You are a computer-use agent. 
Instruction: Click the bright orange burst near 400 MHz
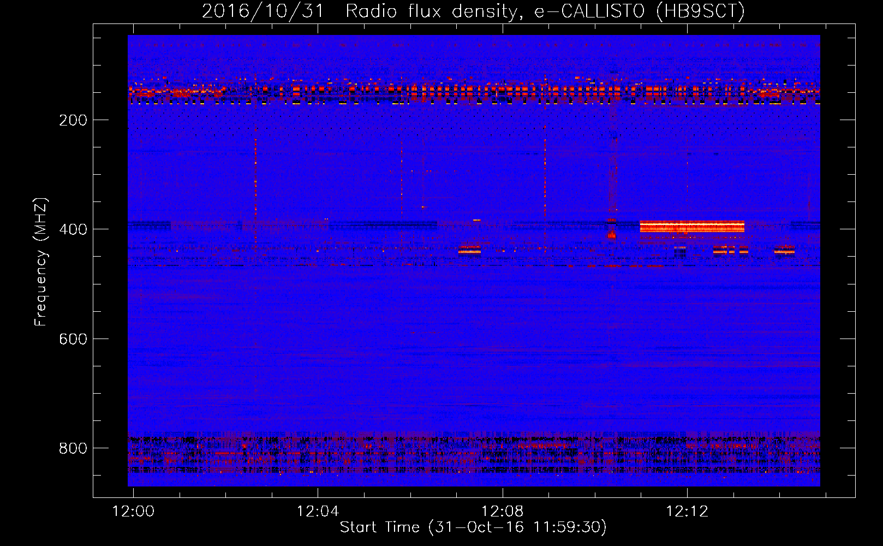pyautogui.click(x=692, y=227)
